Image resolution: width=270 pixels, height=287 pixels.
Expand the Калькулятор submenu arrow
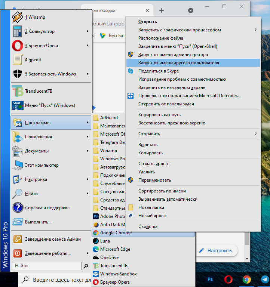coord(88,31)
